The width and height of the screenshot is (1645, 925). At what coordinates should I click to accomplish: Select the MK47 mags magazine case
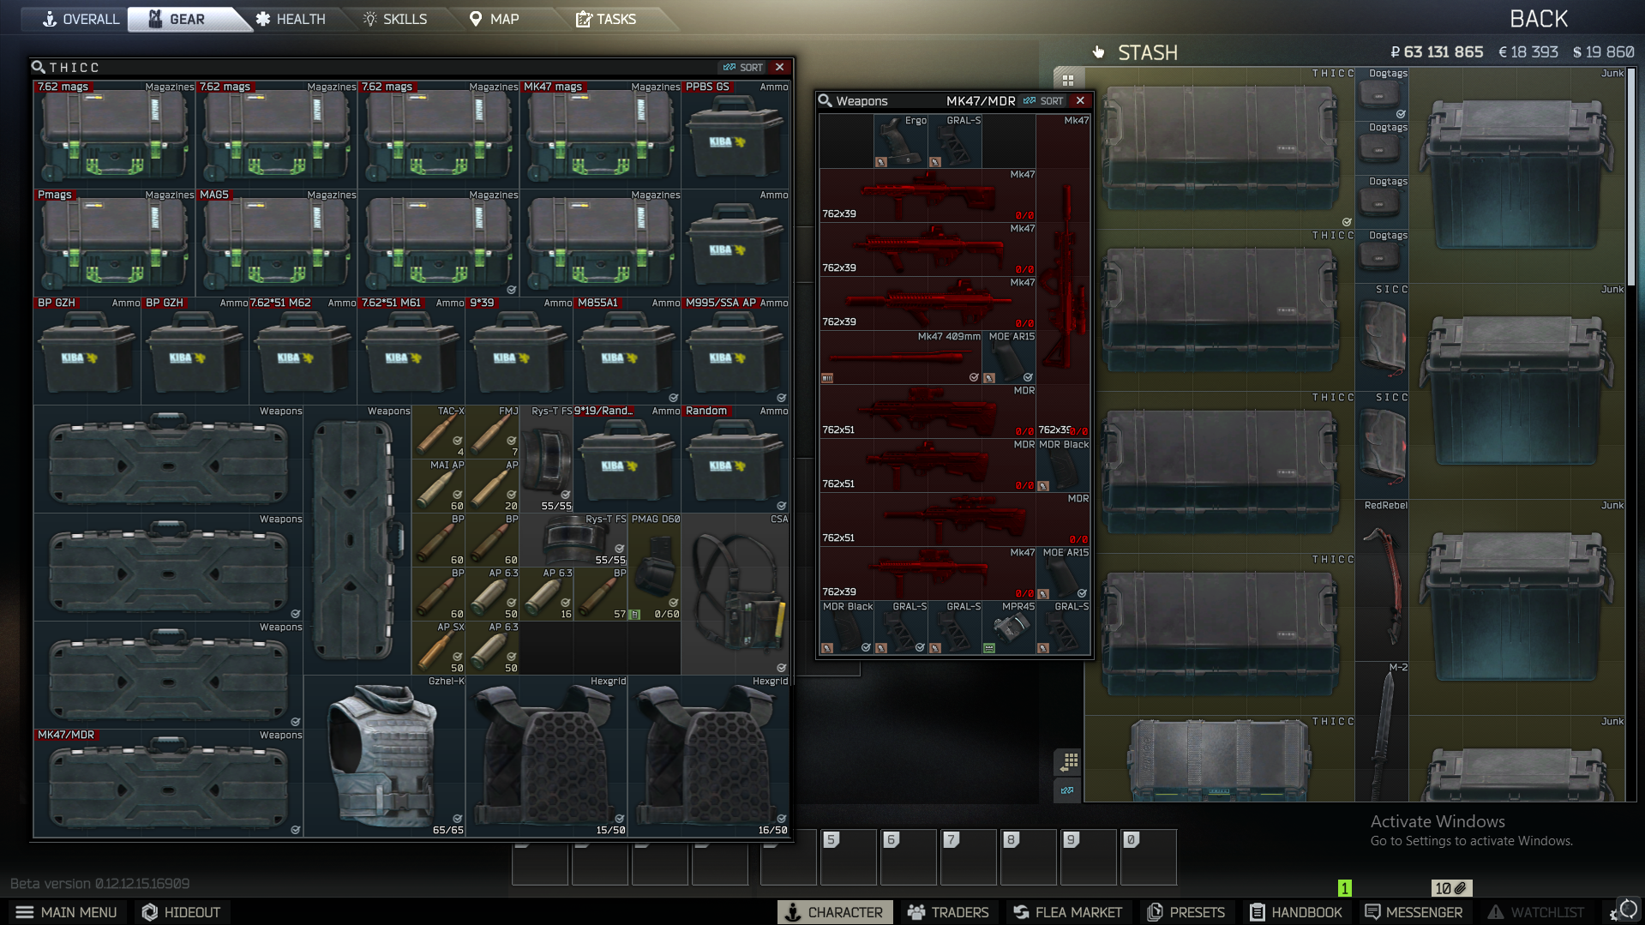point(601,135)
